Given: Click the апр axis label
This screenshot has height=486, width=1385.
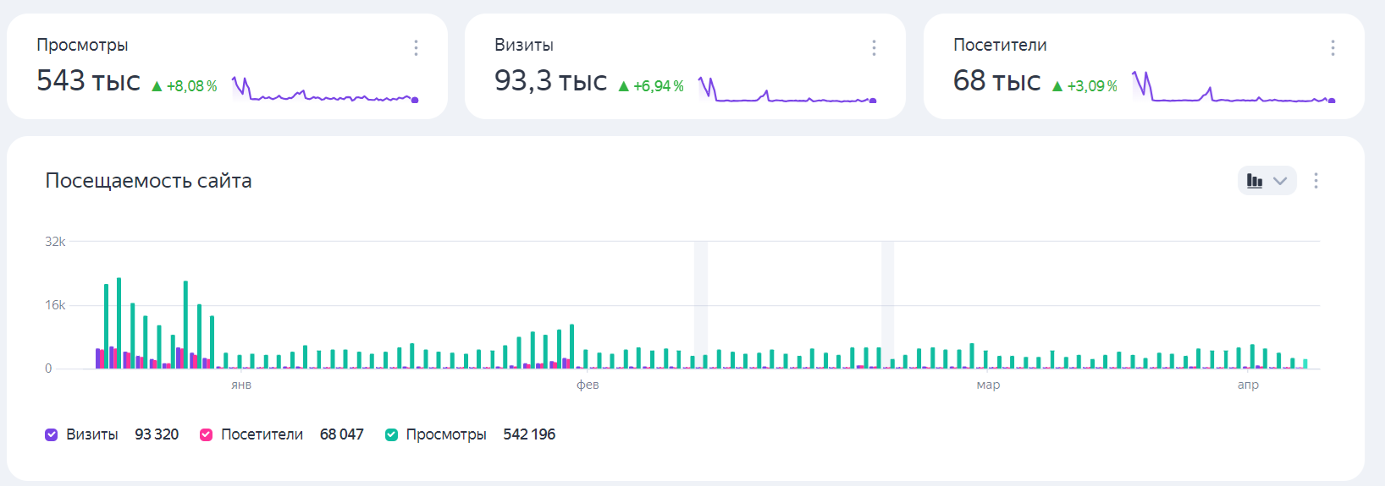Looking at the screenshot, I should tap(1248, 385).
